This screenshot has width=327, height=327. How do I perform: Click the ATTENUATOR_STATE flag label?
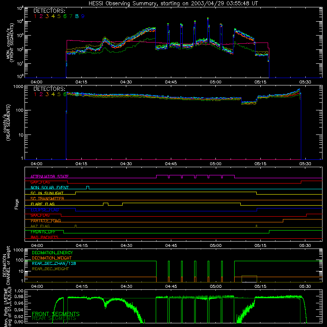pyautogui.click(x=49, y=177)
